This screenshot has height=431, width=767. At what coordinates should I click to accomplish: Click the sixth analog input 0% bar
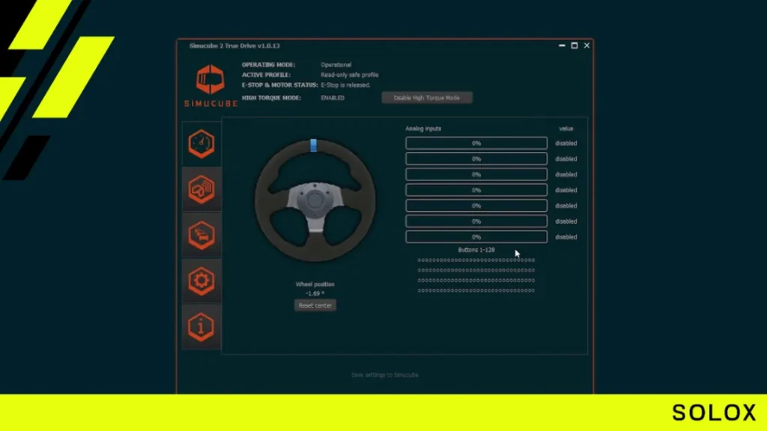point(476,221)
